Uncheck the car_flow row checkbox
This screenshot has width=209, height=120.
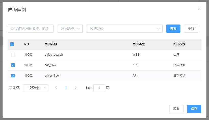pyautogui.click(x=13, y=65)
